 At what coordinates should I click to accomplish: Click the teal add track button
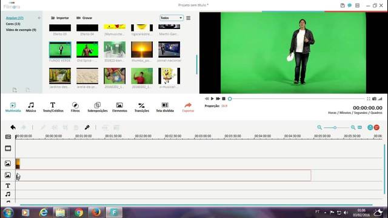pos(370,128)
